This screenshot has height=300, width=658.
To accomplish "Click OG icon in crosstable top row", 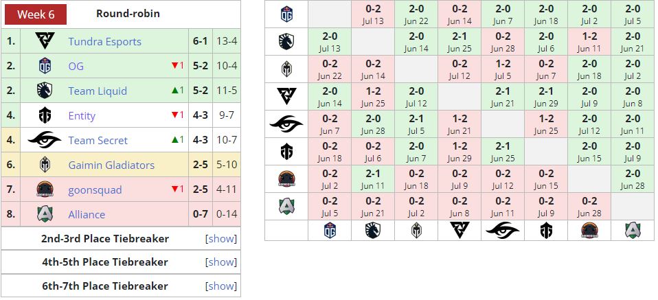I will tap(286, 14).
